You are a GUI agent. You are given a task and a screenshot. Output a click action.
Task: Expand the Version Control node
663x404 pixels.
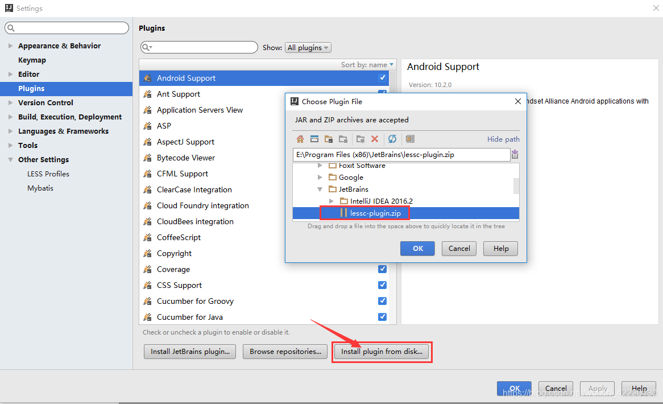tap(11, 102)
